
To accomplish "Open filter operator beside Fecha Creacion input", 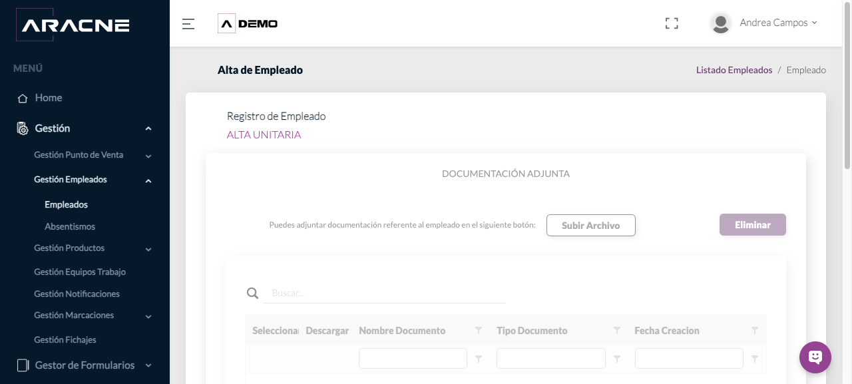I will [x=755, y=359].
